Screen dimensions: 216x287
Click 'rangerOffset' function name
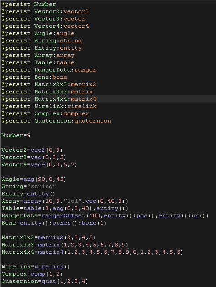point(63,216)
